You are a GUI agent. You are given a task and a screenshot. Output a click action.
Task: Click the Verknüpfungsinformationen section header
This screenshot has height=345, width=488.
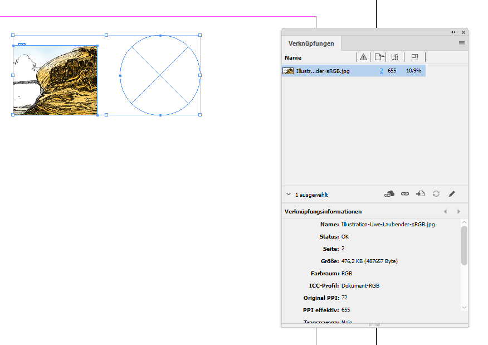(x=323, y=211)
